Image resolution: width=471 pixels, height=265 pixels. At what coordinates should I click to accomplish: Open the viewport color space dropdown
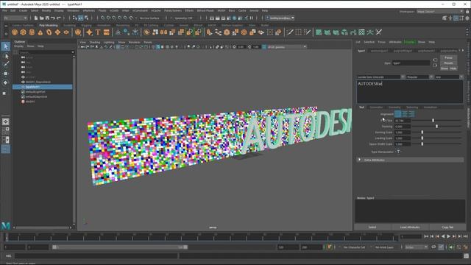click(286, 47)
